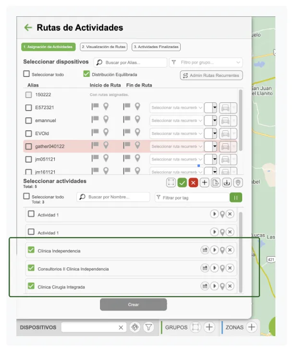Viewport: 297px width, 351px height.
Task: Save Clínica Independencia with disk icon
Action: pos(205,250)
